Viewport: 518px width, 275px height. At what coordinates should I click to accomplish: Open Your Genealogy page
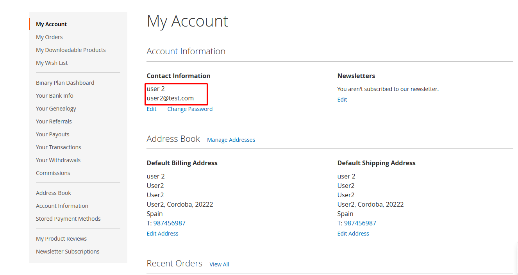point(56,109)
